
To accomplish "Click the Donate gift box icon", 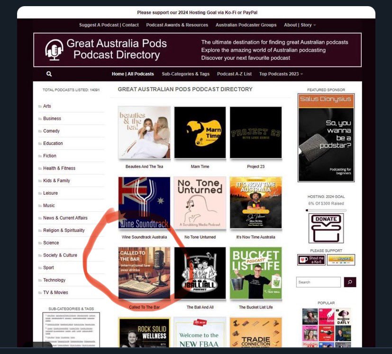I will click(x=326, y=228).
